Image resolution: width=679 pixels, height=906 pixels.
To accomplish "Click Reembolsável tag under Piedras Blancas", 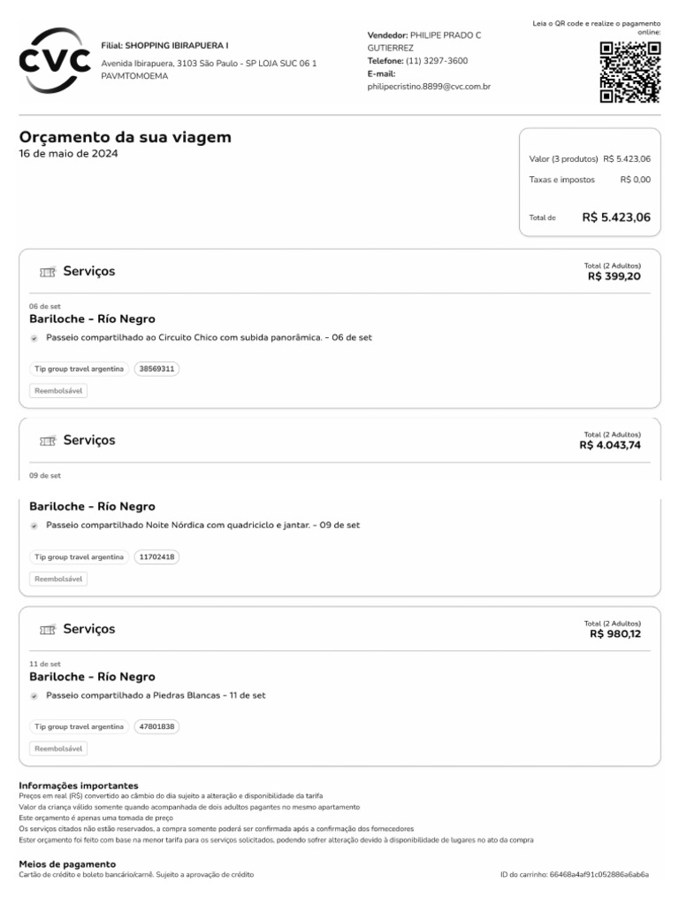I will pos(58,749).
